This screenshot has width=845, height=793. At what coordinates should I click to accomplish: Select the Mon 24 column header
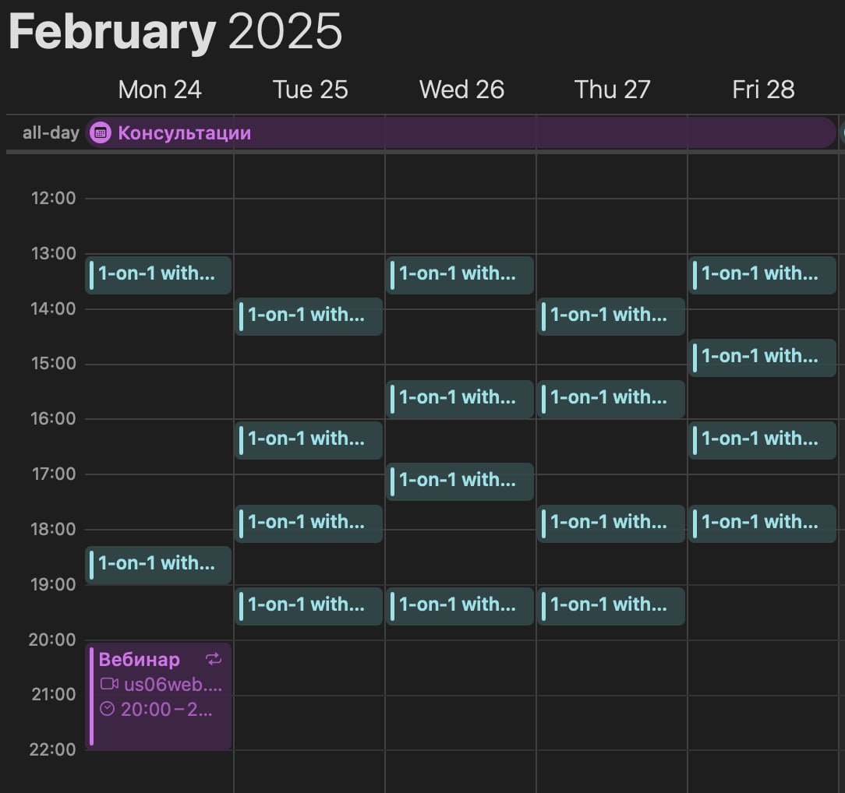160,90
